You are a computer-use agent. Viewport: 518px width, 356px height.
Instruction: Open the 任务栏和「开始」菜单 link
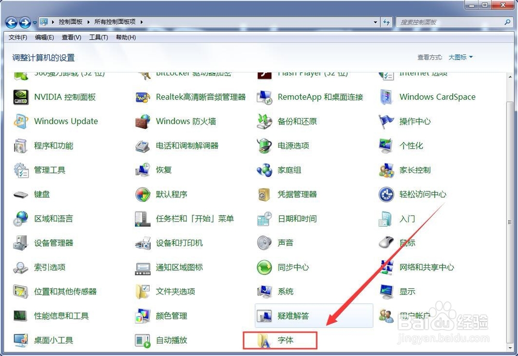[x=195, y=219]
